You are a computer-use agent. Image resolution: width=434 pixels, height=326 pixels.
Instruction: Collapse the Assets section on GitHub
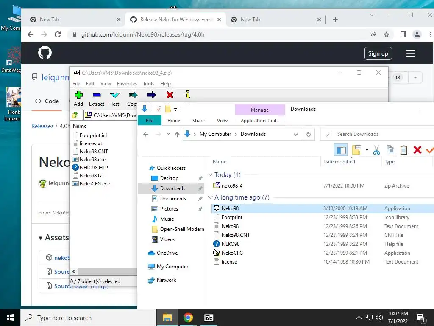[x=41, y=238]
